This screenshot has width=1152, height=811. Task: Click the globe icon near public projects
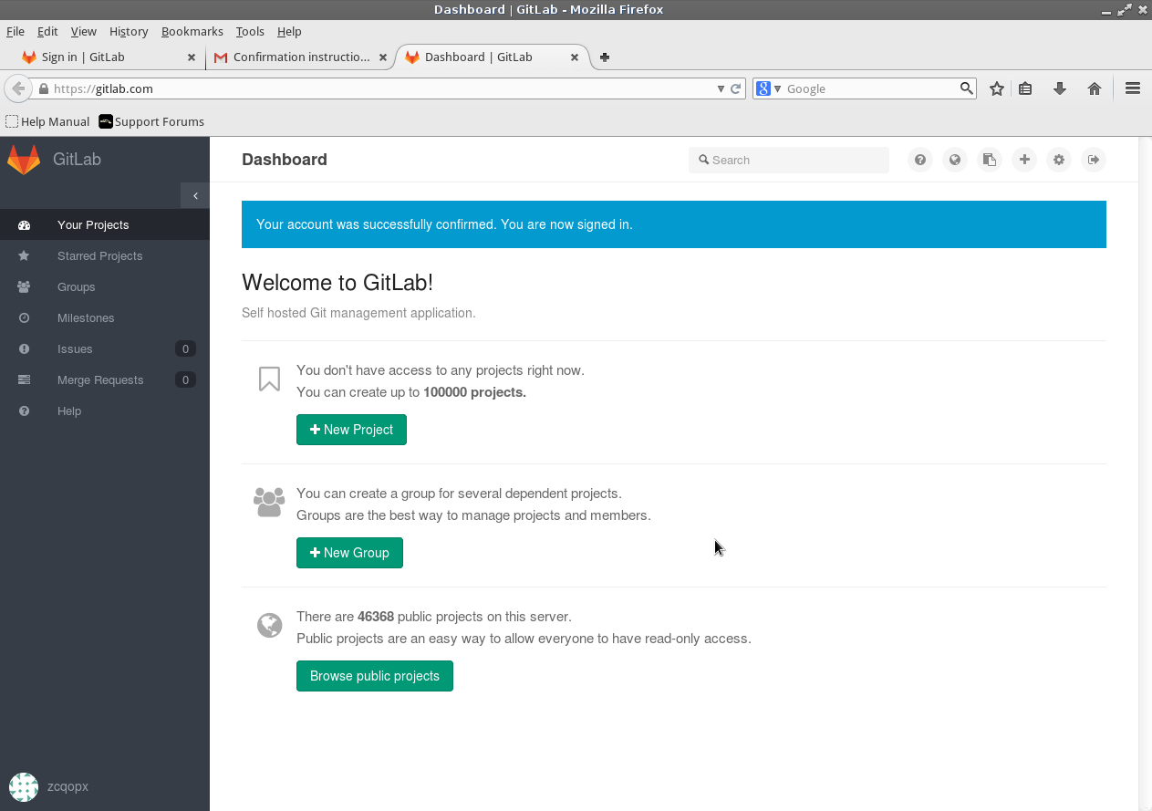(x=269, y=625)
